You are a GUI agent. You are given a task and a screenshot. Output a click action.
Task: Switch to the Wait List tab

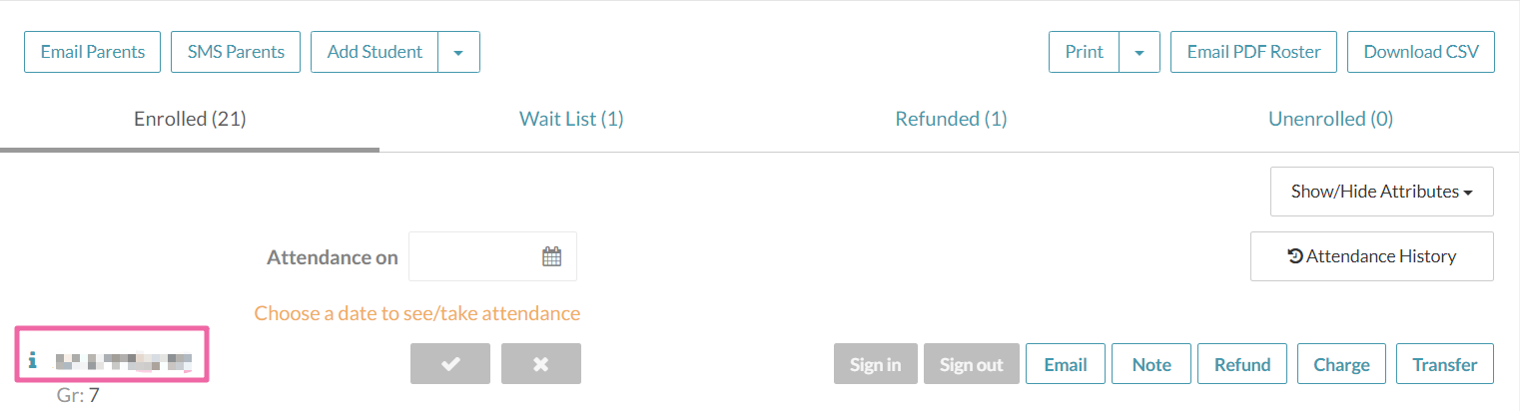click(571, 119)
